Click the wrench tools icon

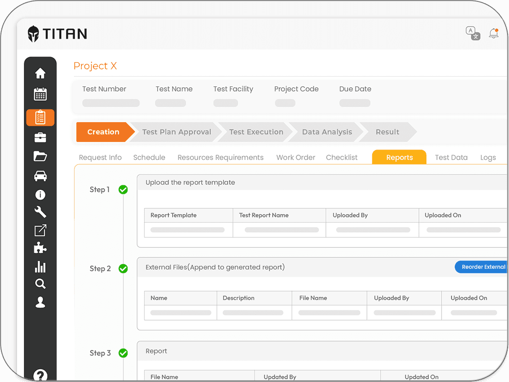click(x=40, y=212)
